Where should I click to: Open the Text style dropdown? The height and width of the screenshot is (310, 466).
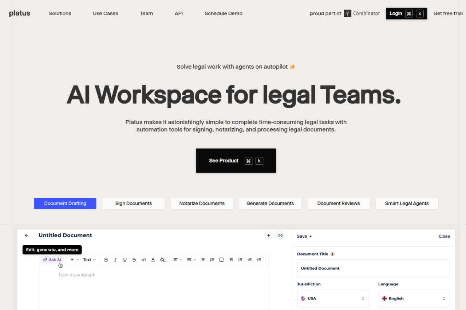click(x=89, y=260)
